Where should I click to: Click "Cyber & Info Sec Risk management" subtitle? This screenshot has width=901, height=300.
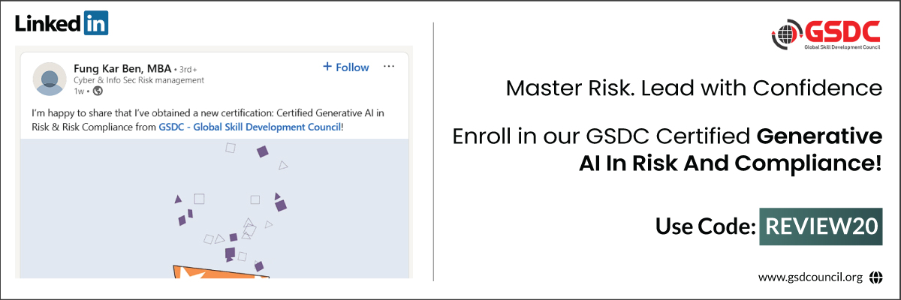coord(138,80)
